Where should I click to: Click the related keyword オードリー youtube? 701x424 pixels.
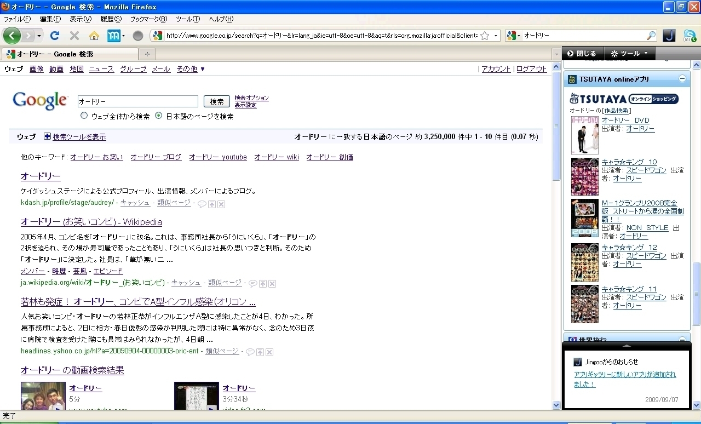(x=218, y=157)
